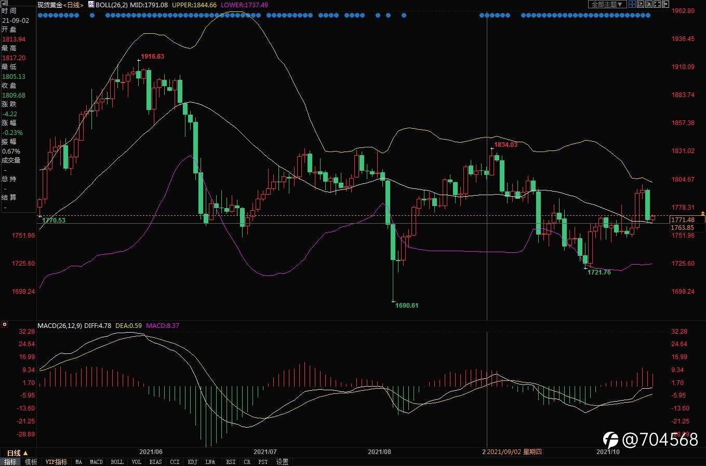The height and width of the screenshot is (466, 706).
Task: Click the 1721.76 low price label
Action: pos(599,272)
